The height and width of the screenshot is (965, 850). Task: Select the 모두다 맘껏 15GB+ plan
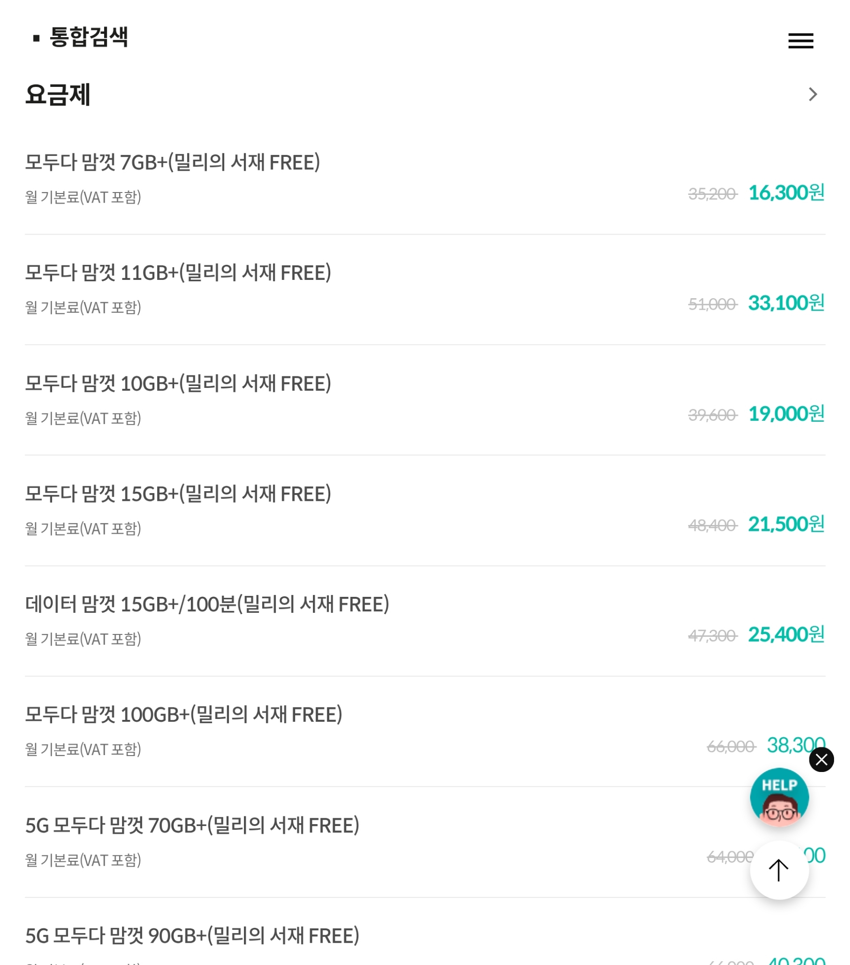point(178,494)
